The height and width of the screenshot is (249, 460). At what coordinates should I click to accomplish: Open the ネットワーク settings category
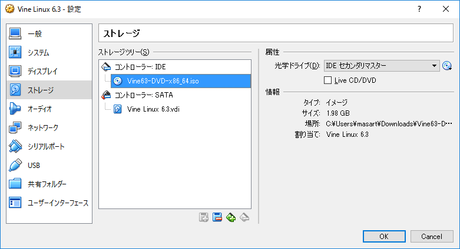coord(49,127)
